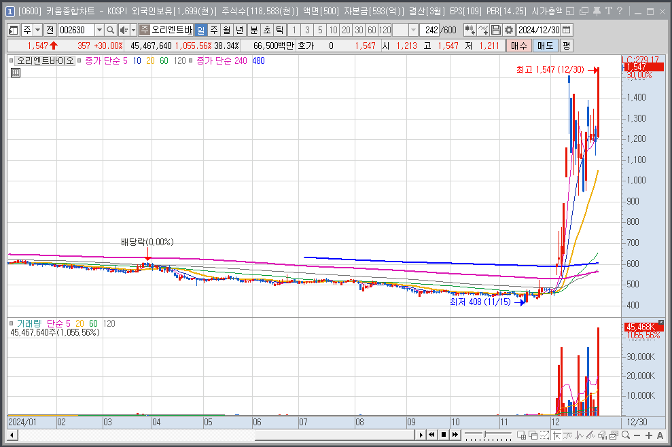Click the add chart area icon at bottom
Image resolution: width=672 pixels, height=447 pixels.
click(522, 435)
